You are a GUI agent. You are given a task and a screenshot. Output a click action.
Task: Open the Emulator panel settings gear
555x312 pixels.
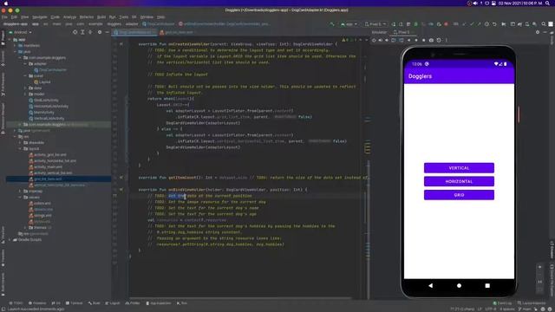[x=538, y=32]
